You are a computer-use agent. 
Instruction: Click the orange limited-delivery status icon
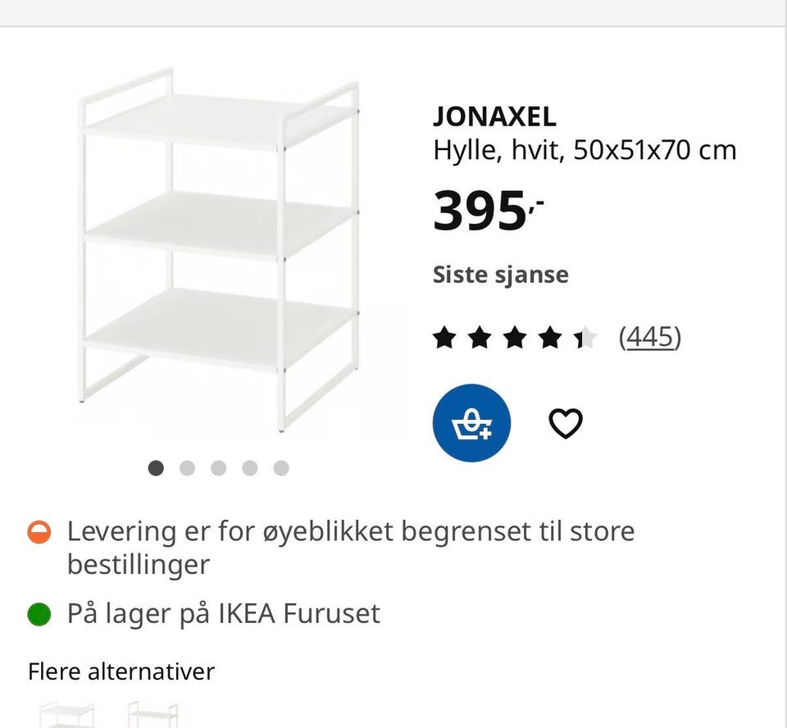coord(39,532)
